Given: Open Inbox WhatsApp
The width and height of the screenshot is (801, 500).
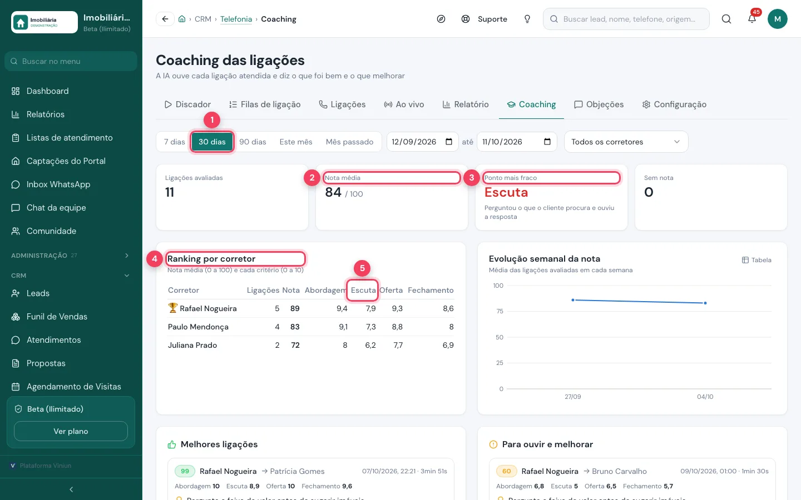Looking at the screenshot, I should point(71,184).
